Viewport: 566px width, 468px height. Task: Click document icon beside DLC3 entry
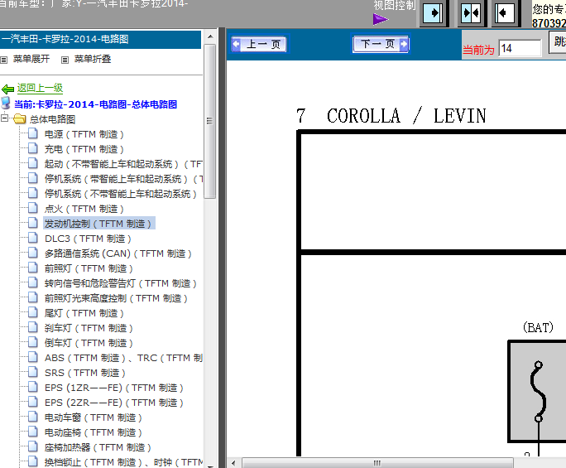(x=33, y=238)
